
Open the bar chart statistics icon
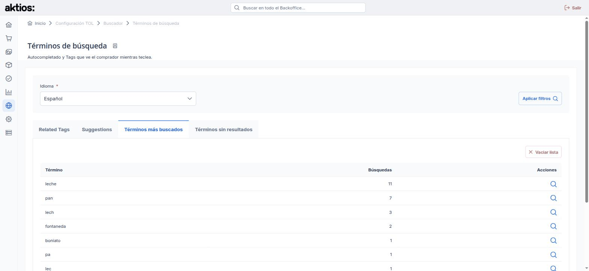9,92
